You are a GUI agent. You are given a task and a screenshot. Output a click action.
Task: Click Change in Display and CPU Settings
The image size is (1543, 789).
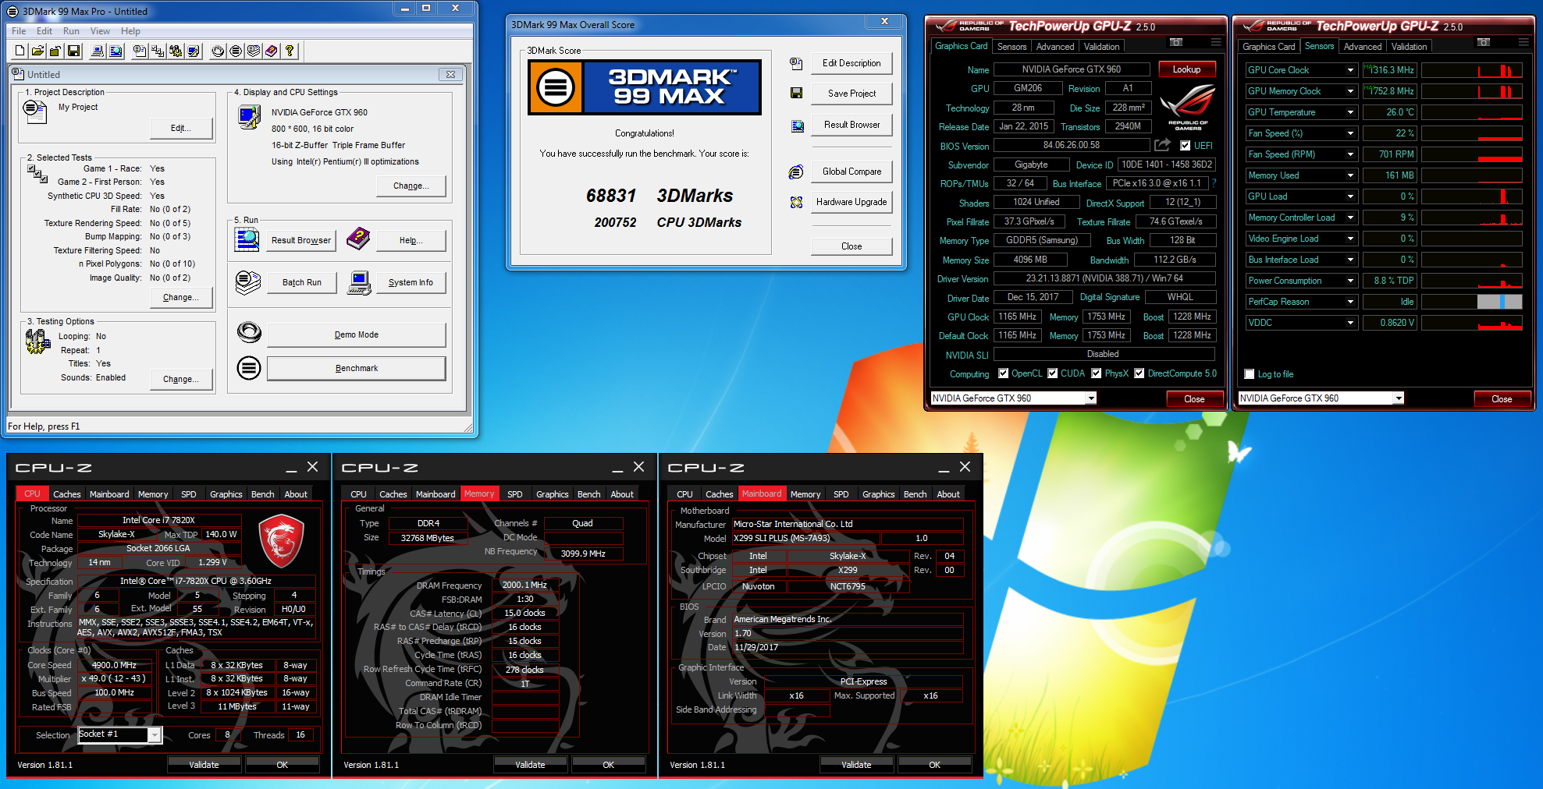click(x=411, y=186)
